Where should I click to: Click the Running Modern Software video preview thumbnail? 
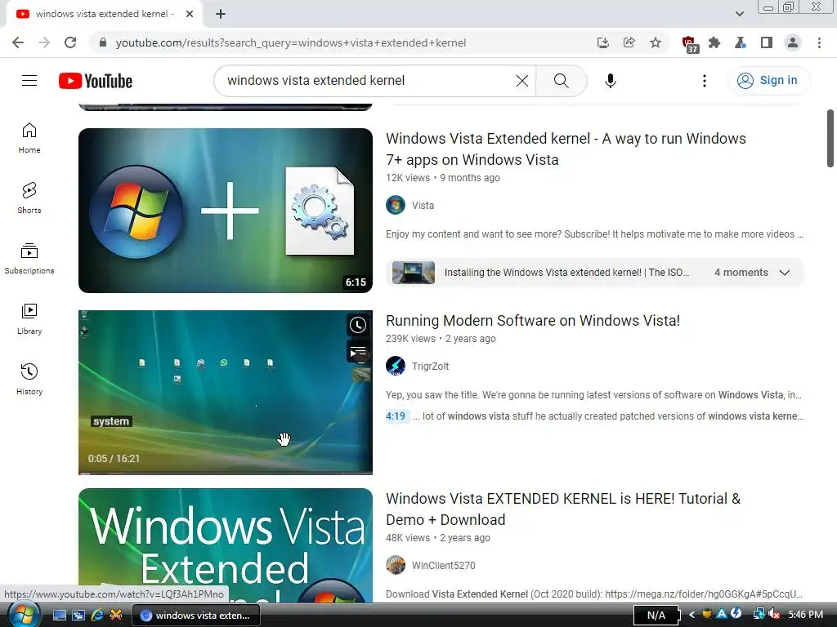[x=226, y=393]
